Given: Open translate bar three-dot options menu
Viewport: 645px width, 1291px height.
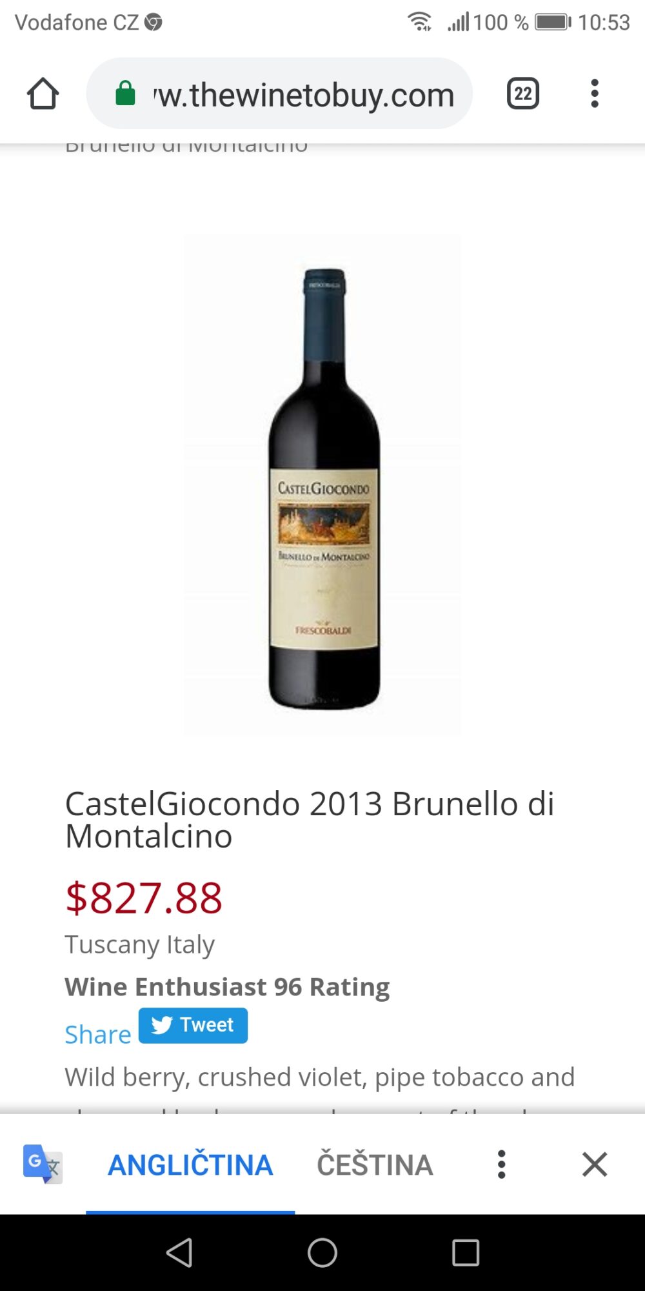Looking at the screenshot, I should pyautogui.click(x=501, y=1164).
